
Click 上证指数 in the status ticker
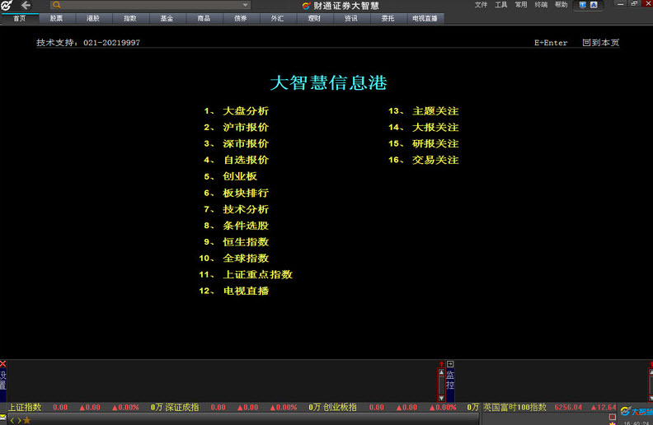[x=25, y=408]
